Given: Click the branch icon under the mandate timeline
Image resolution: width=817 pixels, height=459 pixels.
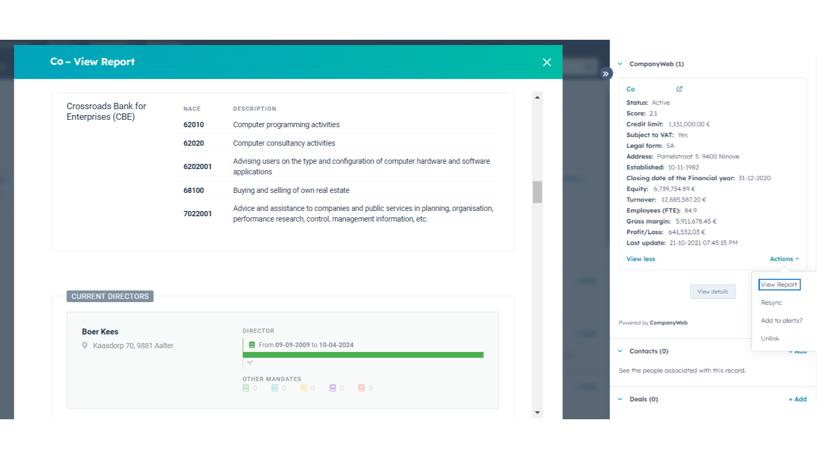Looking at the screenshot, I should click(250, 363).
